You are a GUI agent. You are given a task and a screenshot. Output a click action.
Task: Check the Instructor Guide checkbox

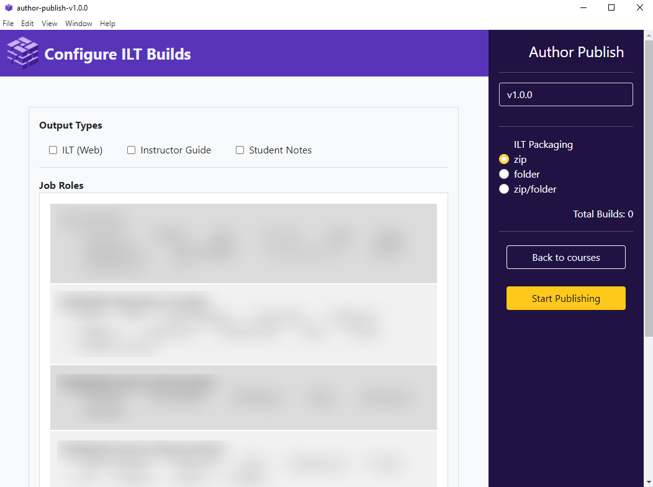click(x=131, y=150)
